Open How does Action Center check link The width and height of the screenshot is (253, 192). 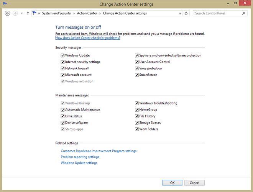[x=88, y=38]
